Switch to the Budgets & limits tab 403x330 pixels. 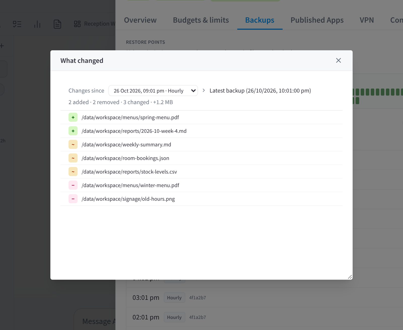click(201, 20)
